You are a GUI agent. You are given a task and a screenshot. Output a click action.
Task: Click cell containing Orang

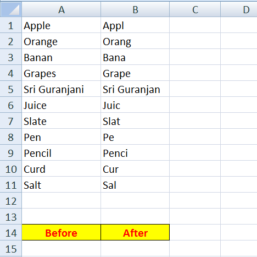pyautogui.click(x=135, y=41)
